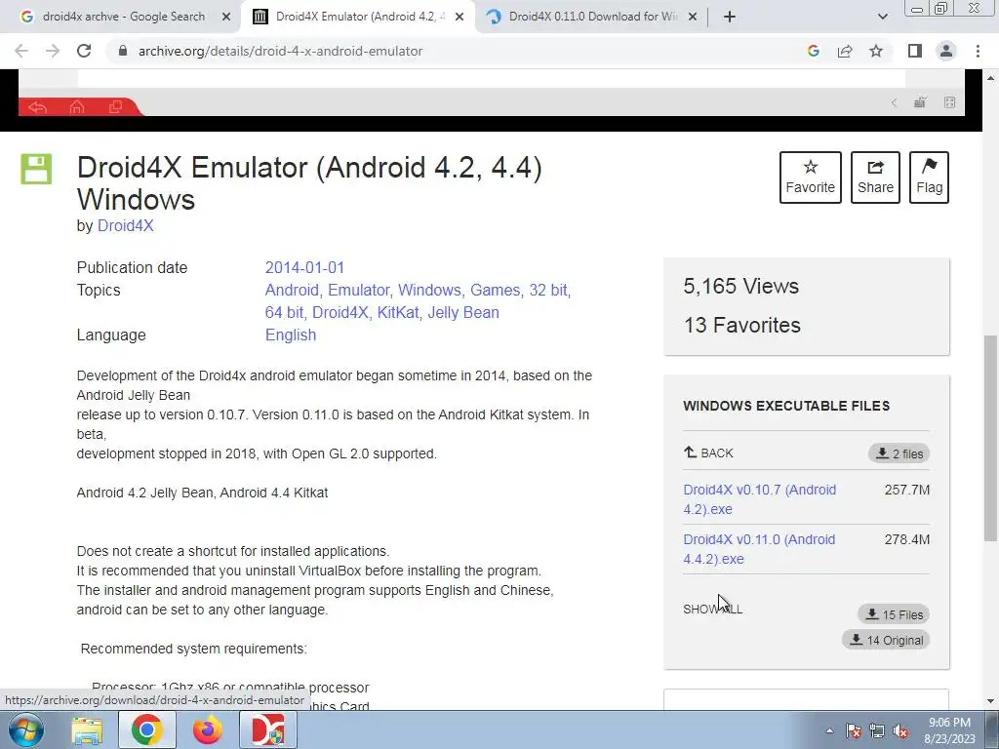Click the page vertical scrollbar thumb

click(x=990, y=438)
